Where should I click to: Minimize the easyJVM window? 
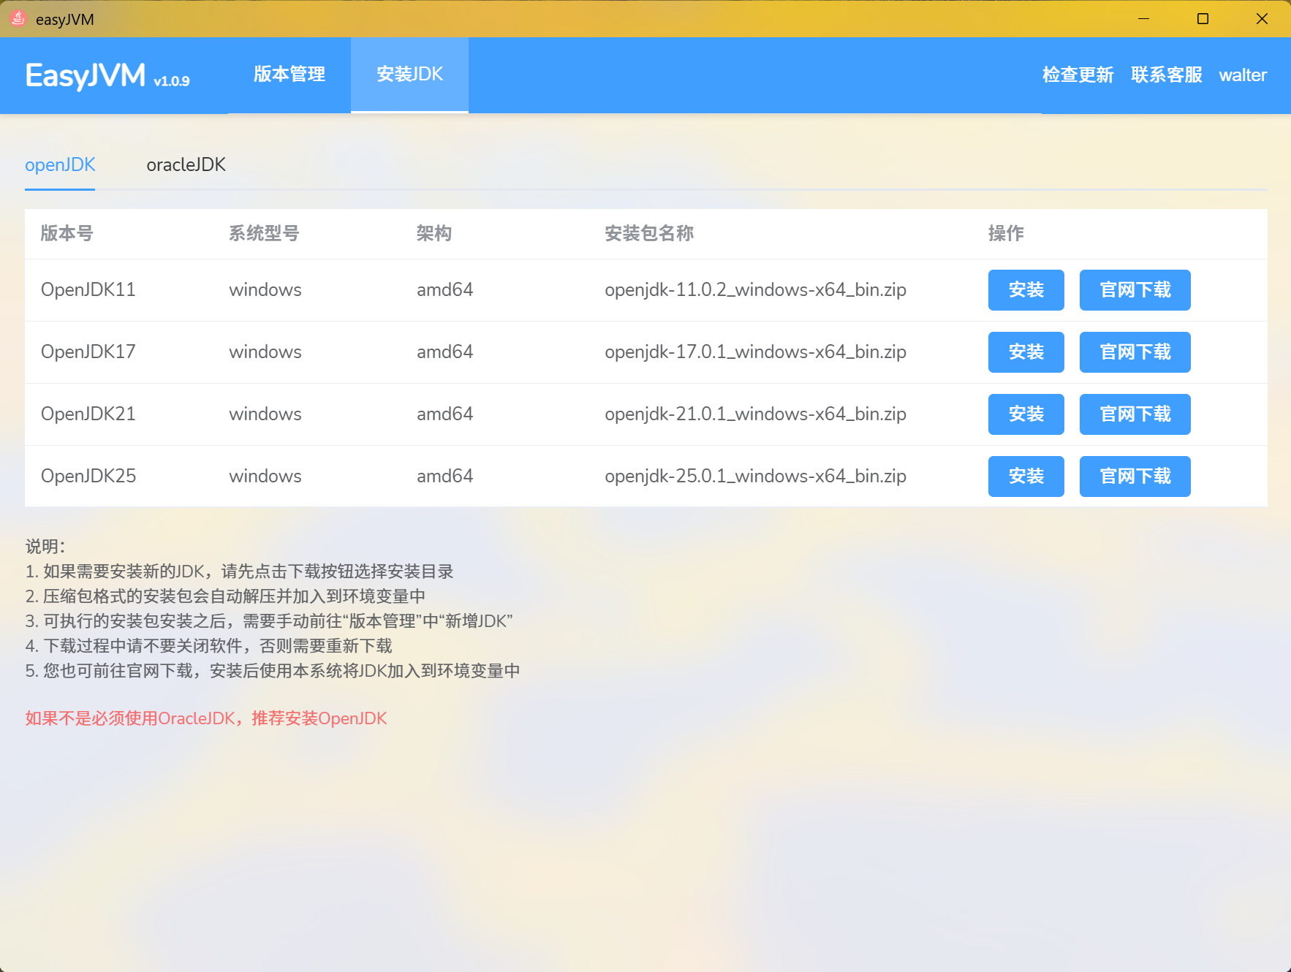pos(1143,19)
